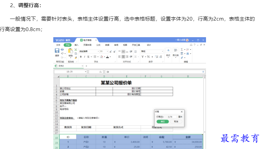The image size is (262, 149).
Task: Toggle top vertical alignment
Action: coord(119,52)
